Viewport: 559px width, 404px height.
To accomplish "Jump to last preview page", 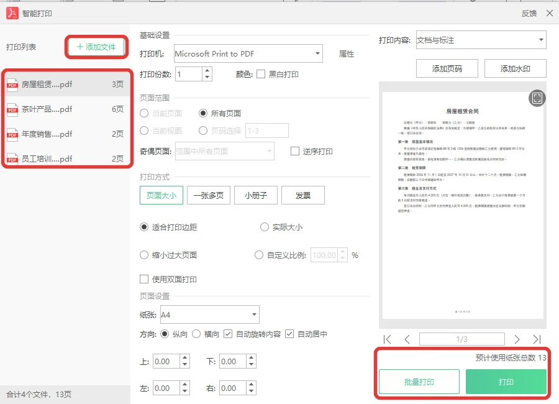I will click(537, 339).
